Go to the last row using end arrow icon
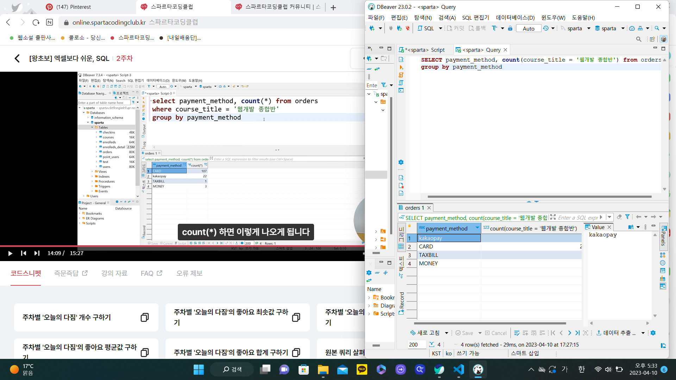Screen dimensions: 676x380 coord(577,333)
